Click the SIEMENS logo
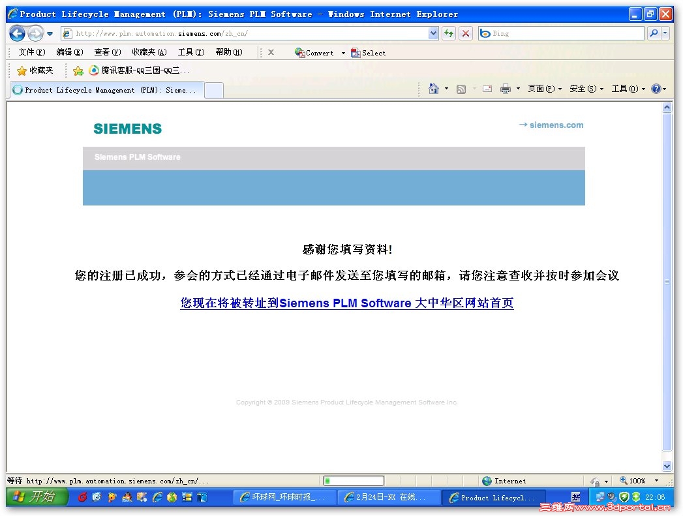Screen dimensions: 683x516 pyautogui.click(x=128, y=129)
